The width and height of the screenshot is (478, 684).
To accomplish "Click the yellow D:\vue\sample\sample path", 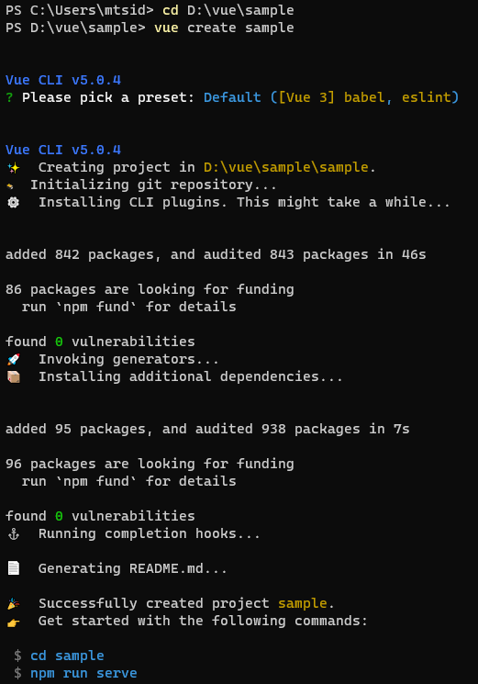I will point(286,167).
